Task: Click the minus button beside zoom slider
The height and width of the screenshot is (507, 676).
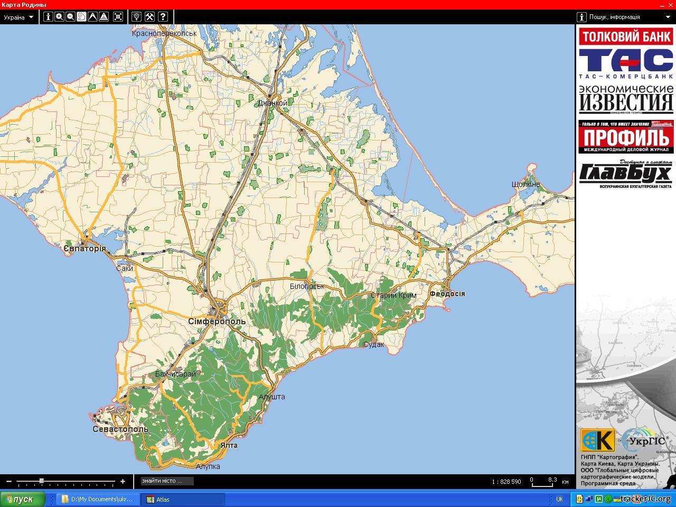Action: point(9,481)
